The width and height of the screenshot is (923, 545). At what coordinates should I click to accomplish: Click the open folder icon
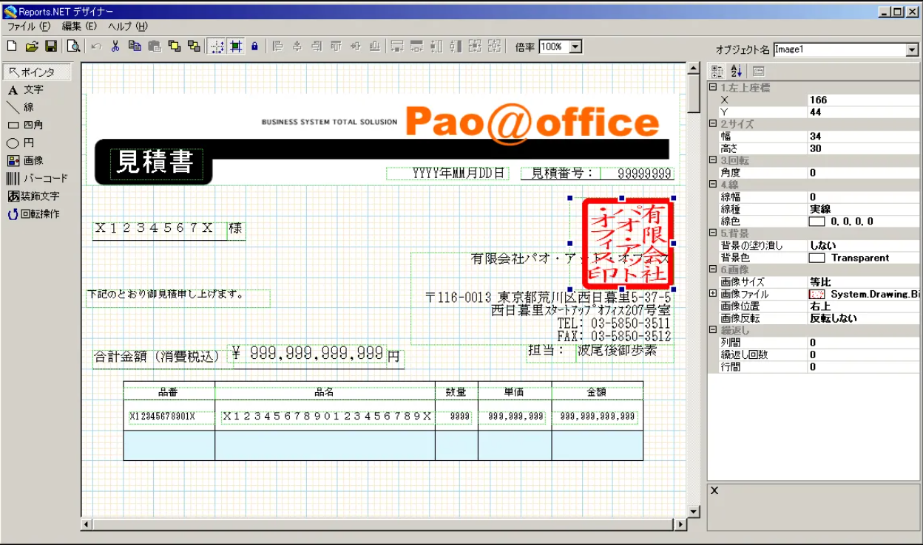32,47
